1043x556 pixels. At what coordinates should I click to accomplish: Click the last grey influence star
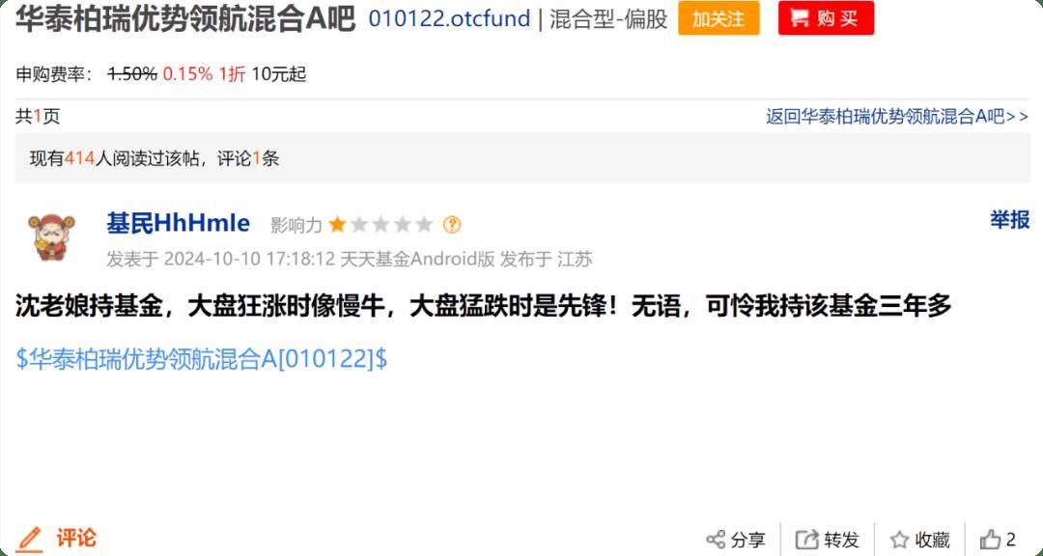point(424,225)
